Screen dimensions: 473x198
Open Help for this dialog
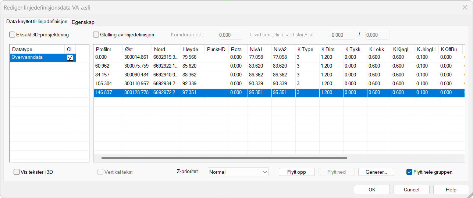(x=451, y=190)
